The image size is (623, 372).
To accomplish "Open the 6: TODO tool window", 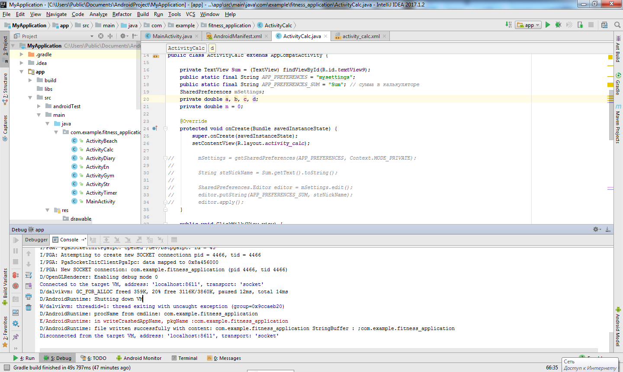I will tap(93, 358).
